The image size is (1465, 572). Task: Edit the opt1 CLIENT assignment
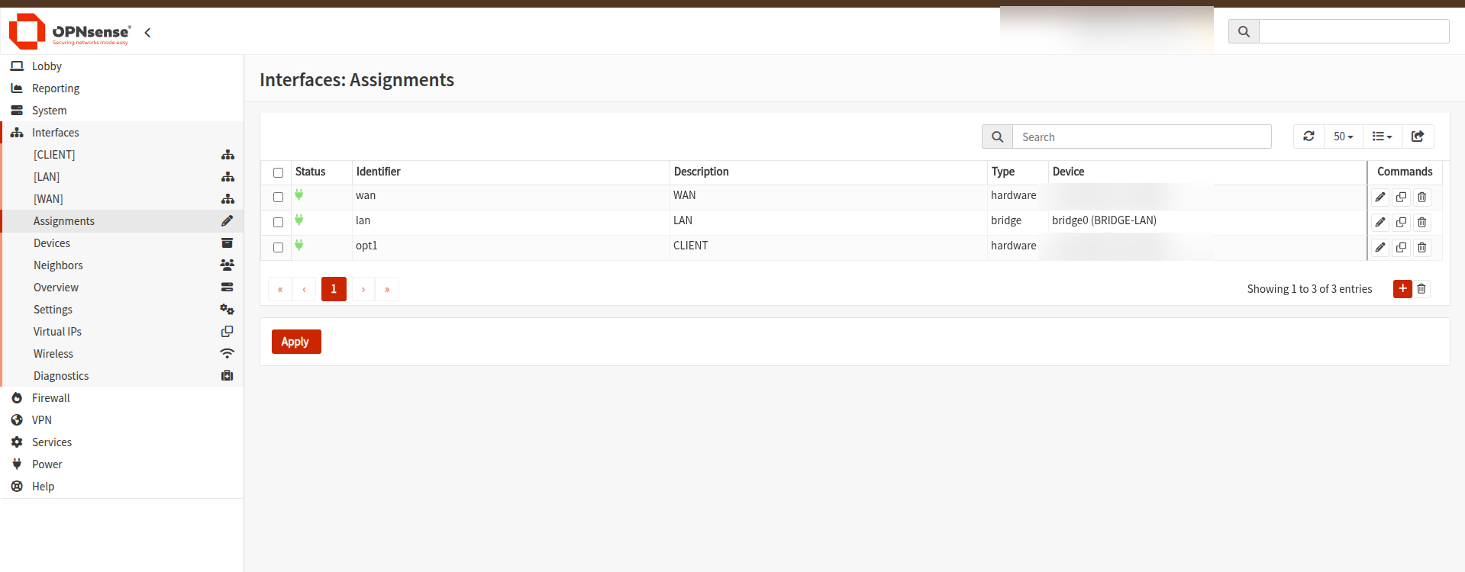pos(1380,248)
